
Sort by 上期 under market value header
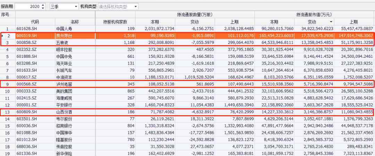point(354,22)
